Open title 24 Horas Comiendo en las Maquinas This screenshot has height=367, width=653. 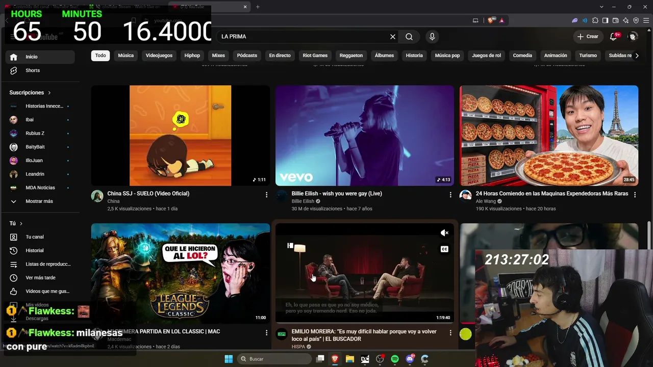pos(551,194)
